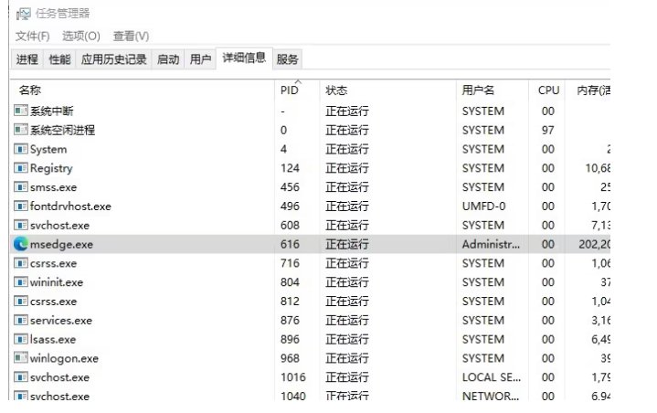The height and width of the screenshot is (413, 657).
Task: Select the 系统中断 process name
Action: [x=51, y=111]
